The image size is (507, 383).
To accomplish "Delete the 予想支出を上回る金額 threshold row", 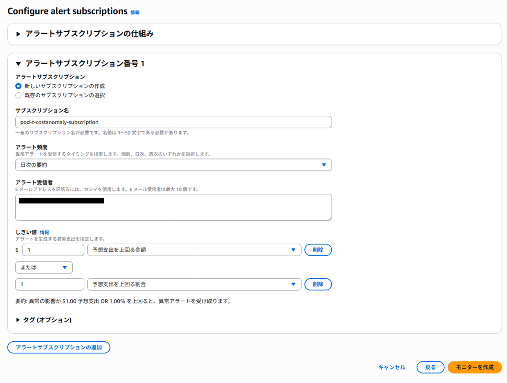I will (318, 250).
